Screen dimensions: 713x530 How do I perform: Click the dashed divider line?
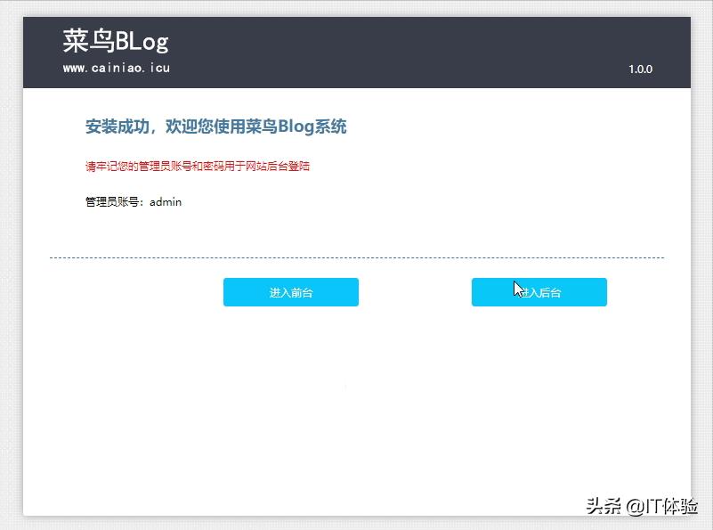(356, 257)
